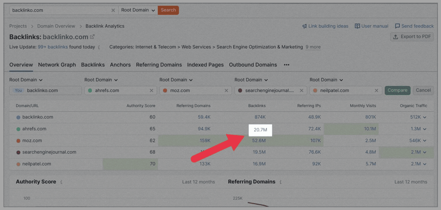Click the green dot in ahrefs.com field
Screen dimensions: 441x210
pyautogui.click(x=90, y=90)
